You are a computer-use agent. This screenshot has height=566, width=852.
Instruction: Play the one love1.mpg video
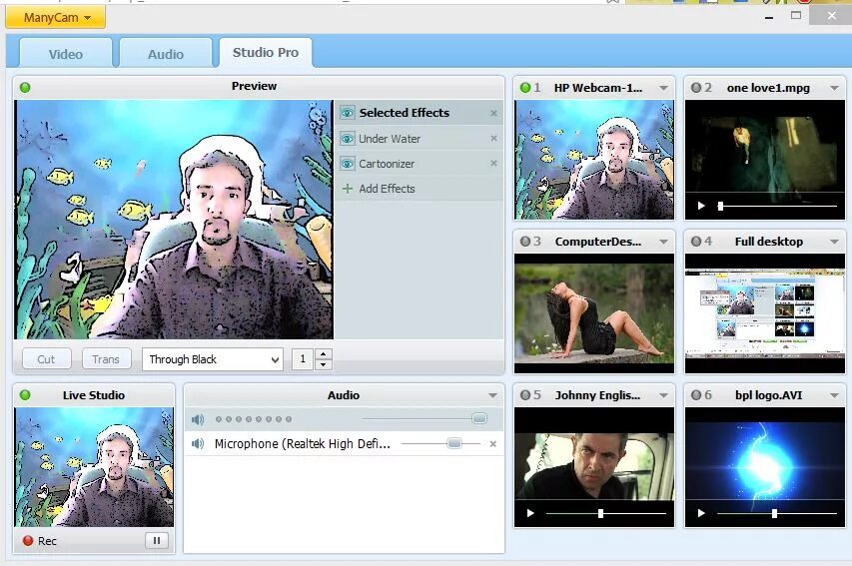701,206
